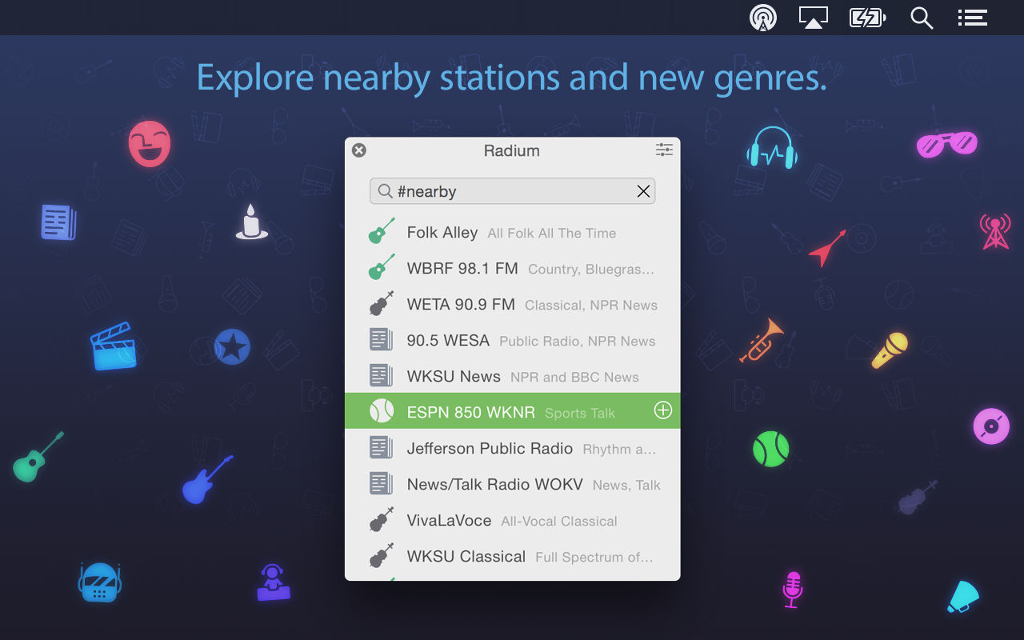Click the green tennis ball background icon
This screenshot has width=1024, height=640.
click(771, 449)
